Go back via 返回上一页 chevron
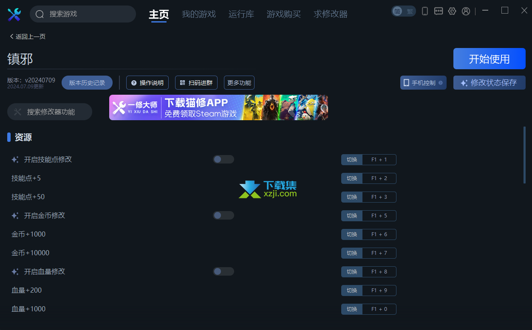 (11, 37)
